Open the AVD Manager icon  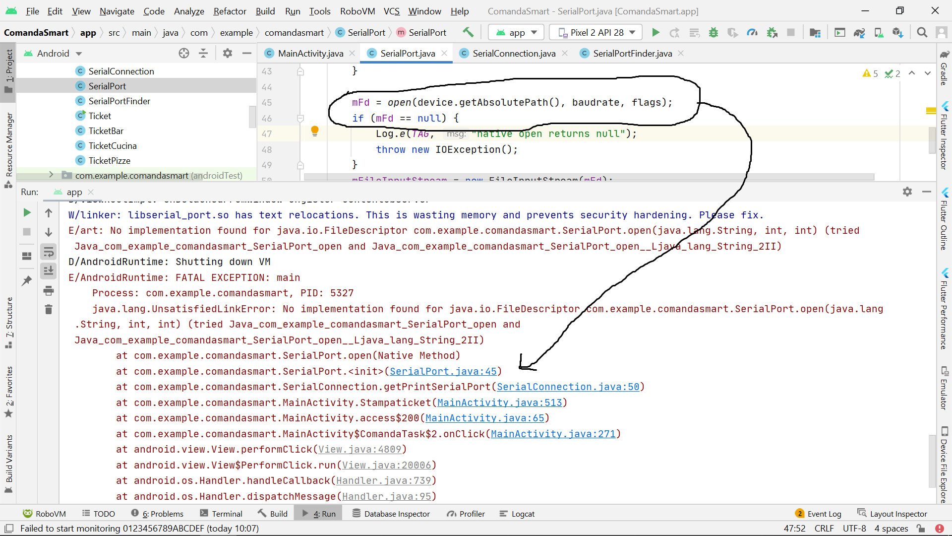click(x=879, y=33)
